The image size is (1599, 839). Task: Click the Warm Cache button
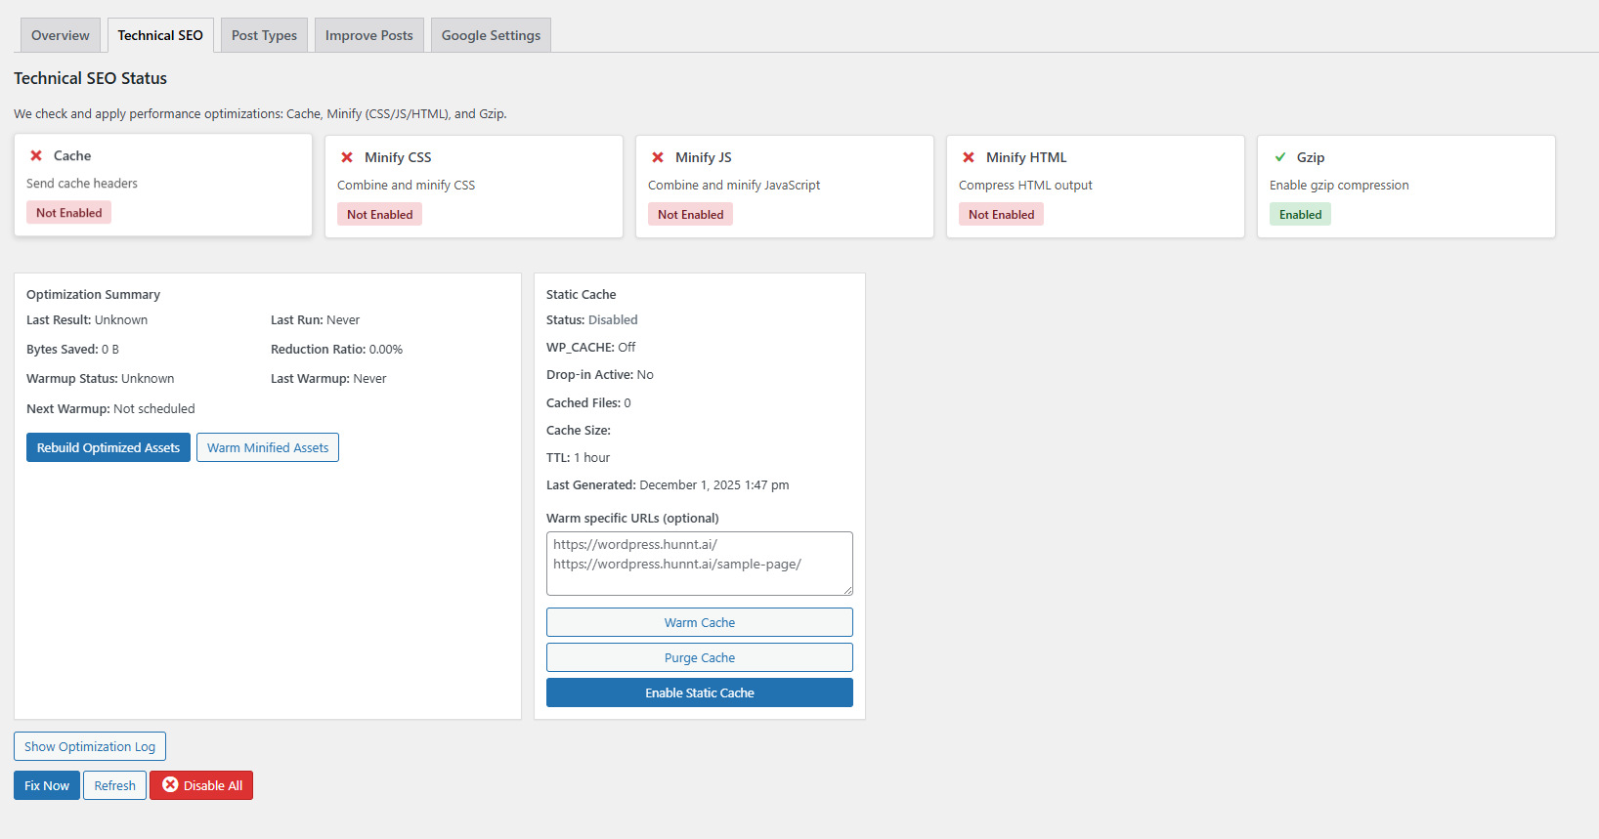pos(699,622)
